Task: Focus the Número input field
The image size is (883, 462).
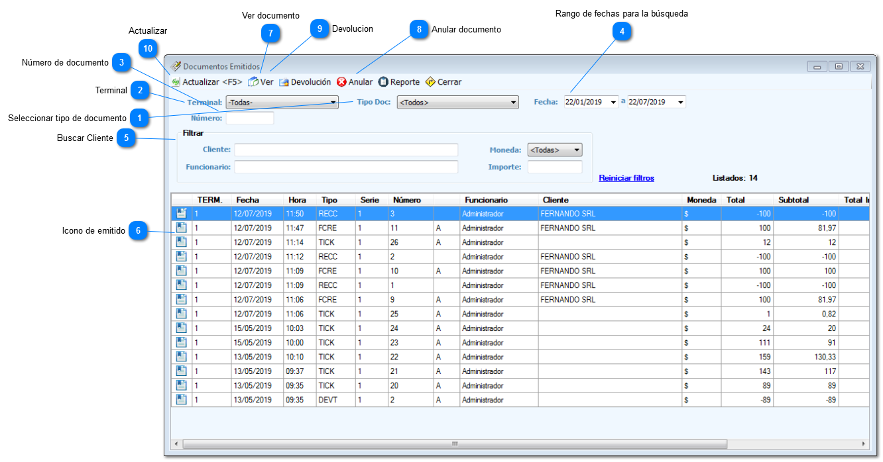Action: point(250,118)
